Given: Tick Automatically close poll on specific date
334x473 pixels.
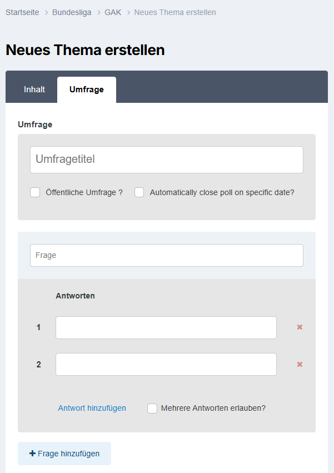Looking at the screenshot, I should coord(139,192).
